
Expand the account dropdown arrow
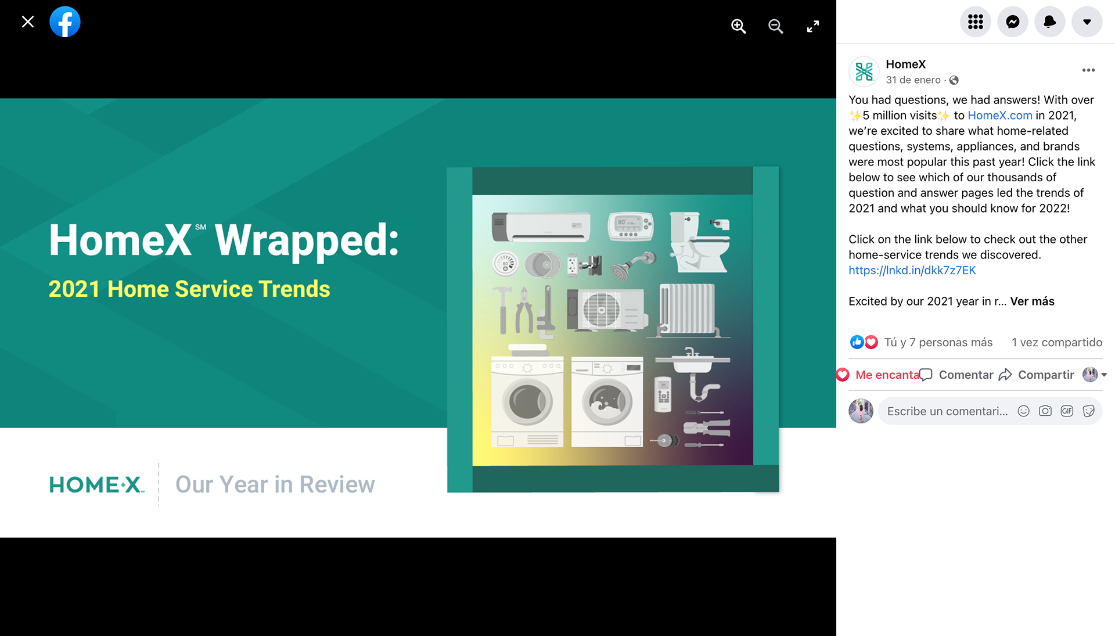(1087, 22)
